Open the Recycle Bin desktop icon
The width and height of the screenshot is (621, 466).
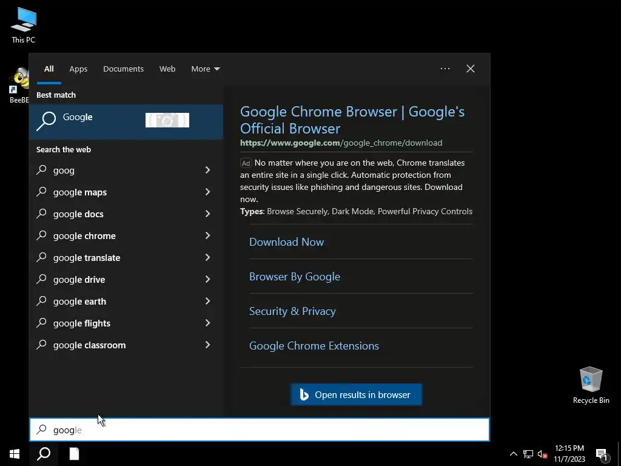tap(591, 385)
